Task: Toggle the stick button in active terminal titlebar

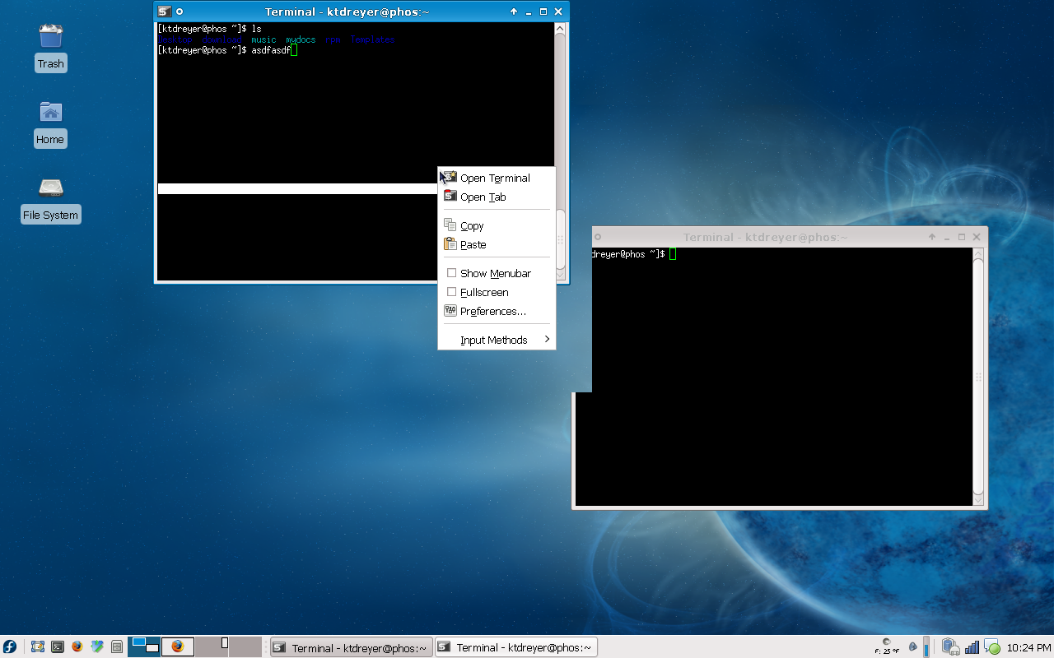Action: pyautogui.click(x=180, y=12)
